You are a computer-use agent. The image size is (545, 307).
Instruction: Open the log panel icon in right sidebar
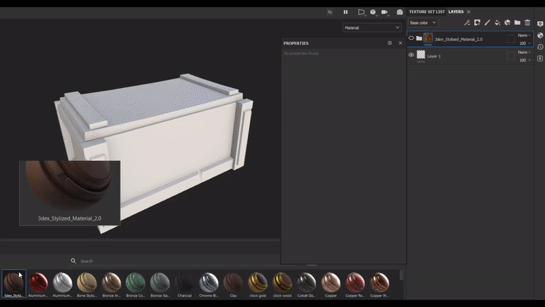[540, 59]
